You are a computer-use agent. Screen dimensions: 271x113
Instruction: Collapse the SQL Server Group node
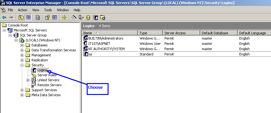pos(10,35)
